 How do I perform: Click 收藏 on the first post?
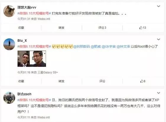(21, 28)
